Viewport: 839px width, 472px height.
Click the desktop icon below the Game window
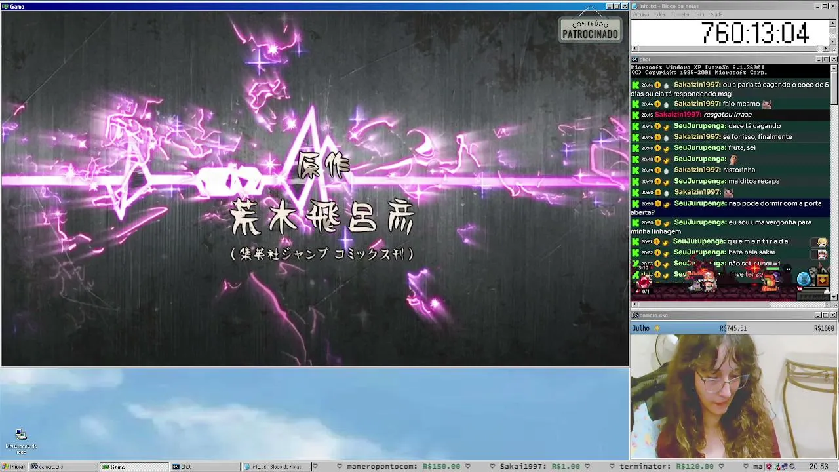21,442
